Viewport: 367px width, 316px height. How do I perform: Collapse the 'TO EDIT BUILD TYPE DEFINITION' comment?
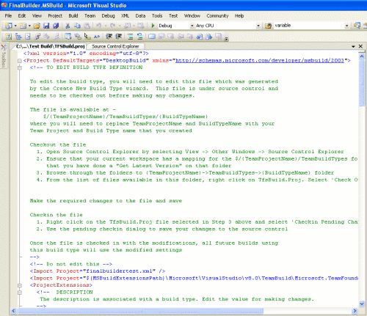pos(20,68)
